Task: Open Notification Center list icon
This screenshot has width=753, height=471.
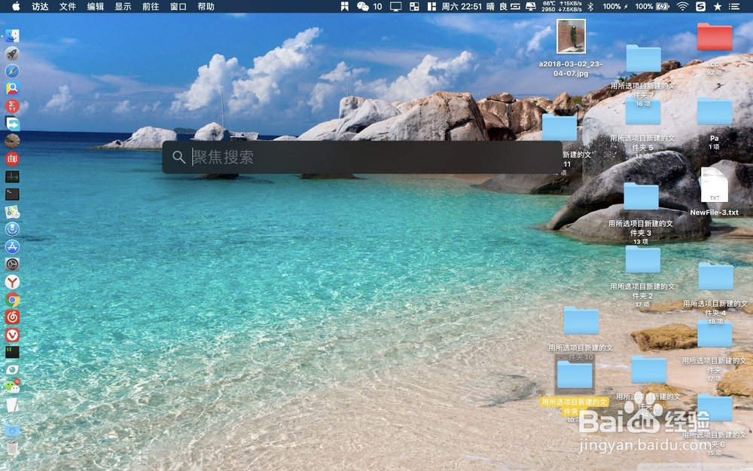Action: pos(734,6)
